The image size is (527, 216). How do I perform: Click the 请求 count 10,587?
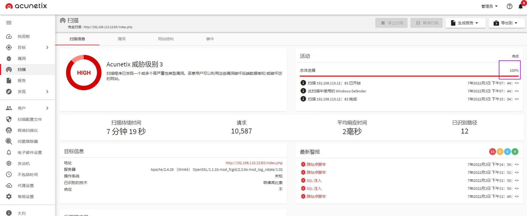pos(242,131)
